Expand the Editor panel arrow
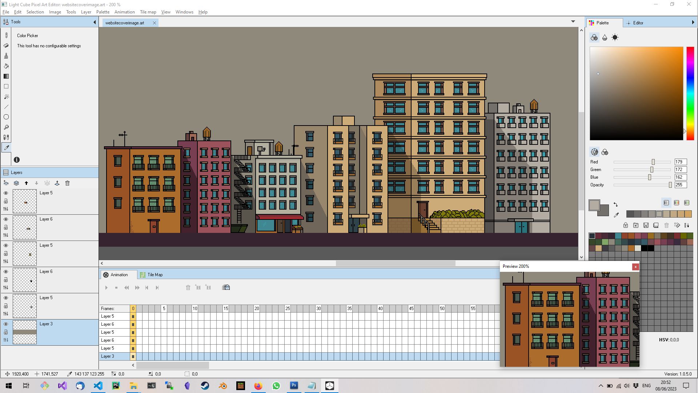 (x=694, y=23)
